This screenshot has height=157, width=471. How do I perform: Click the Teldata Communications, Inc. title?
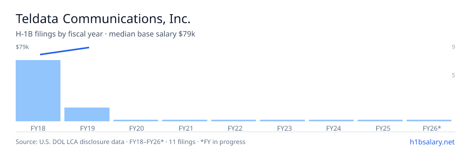pos(103,18)
